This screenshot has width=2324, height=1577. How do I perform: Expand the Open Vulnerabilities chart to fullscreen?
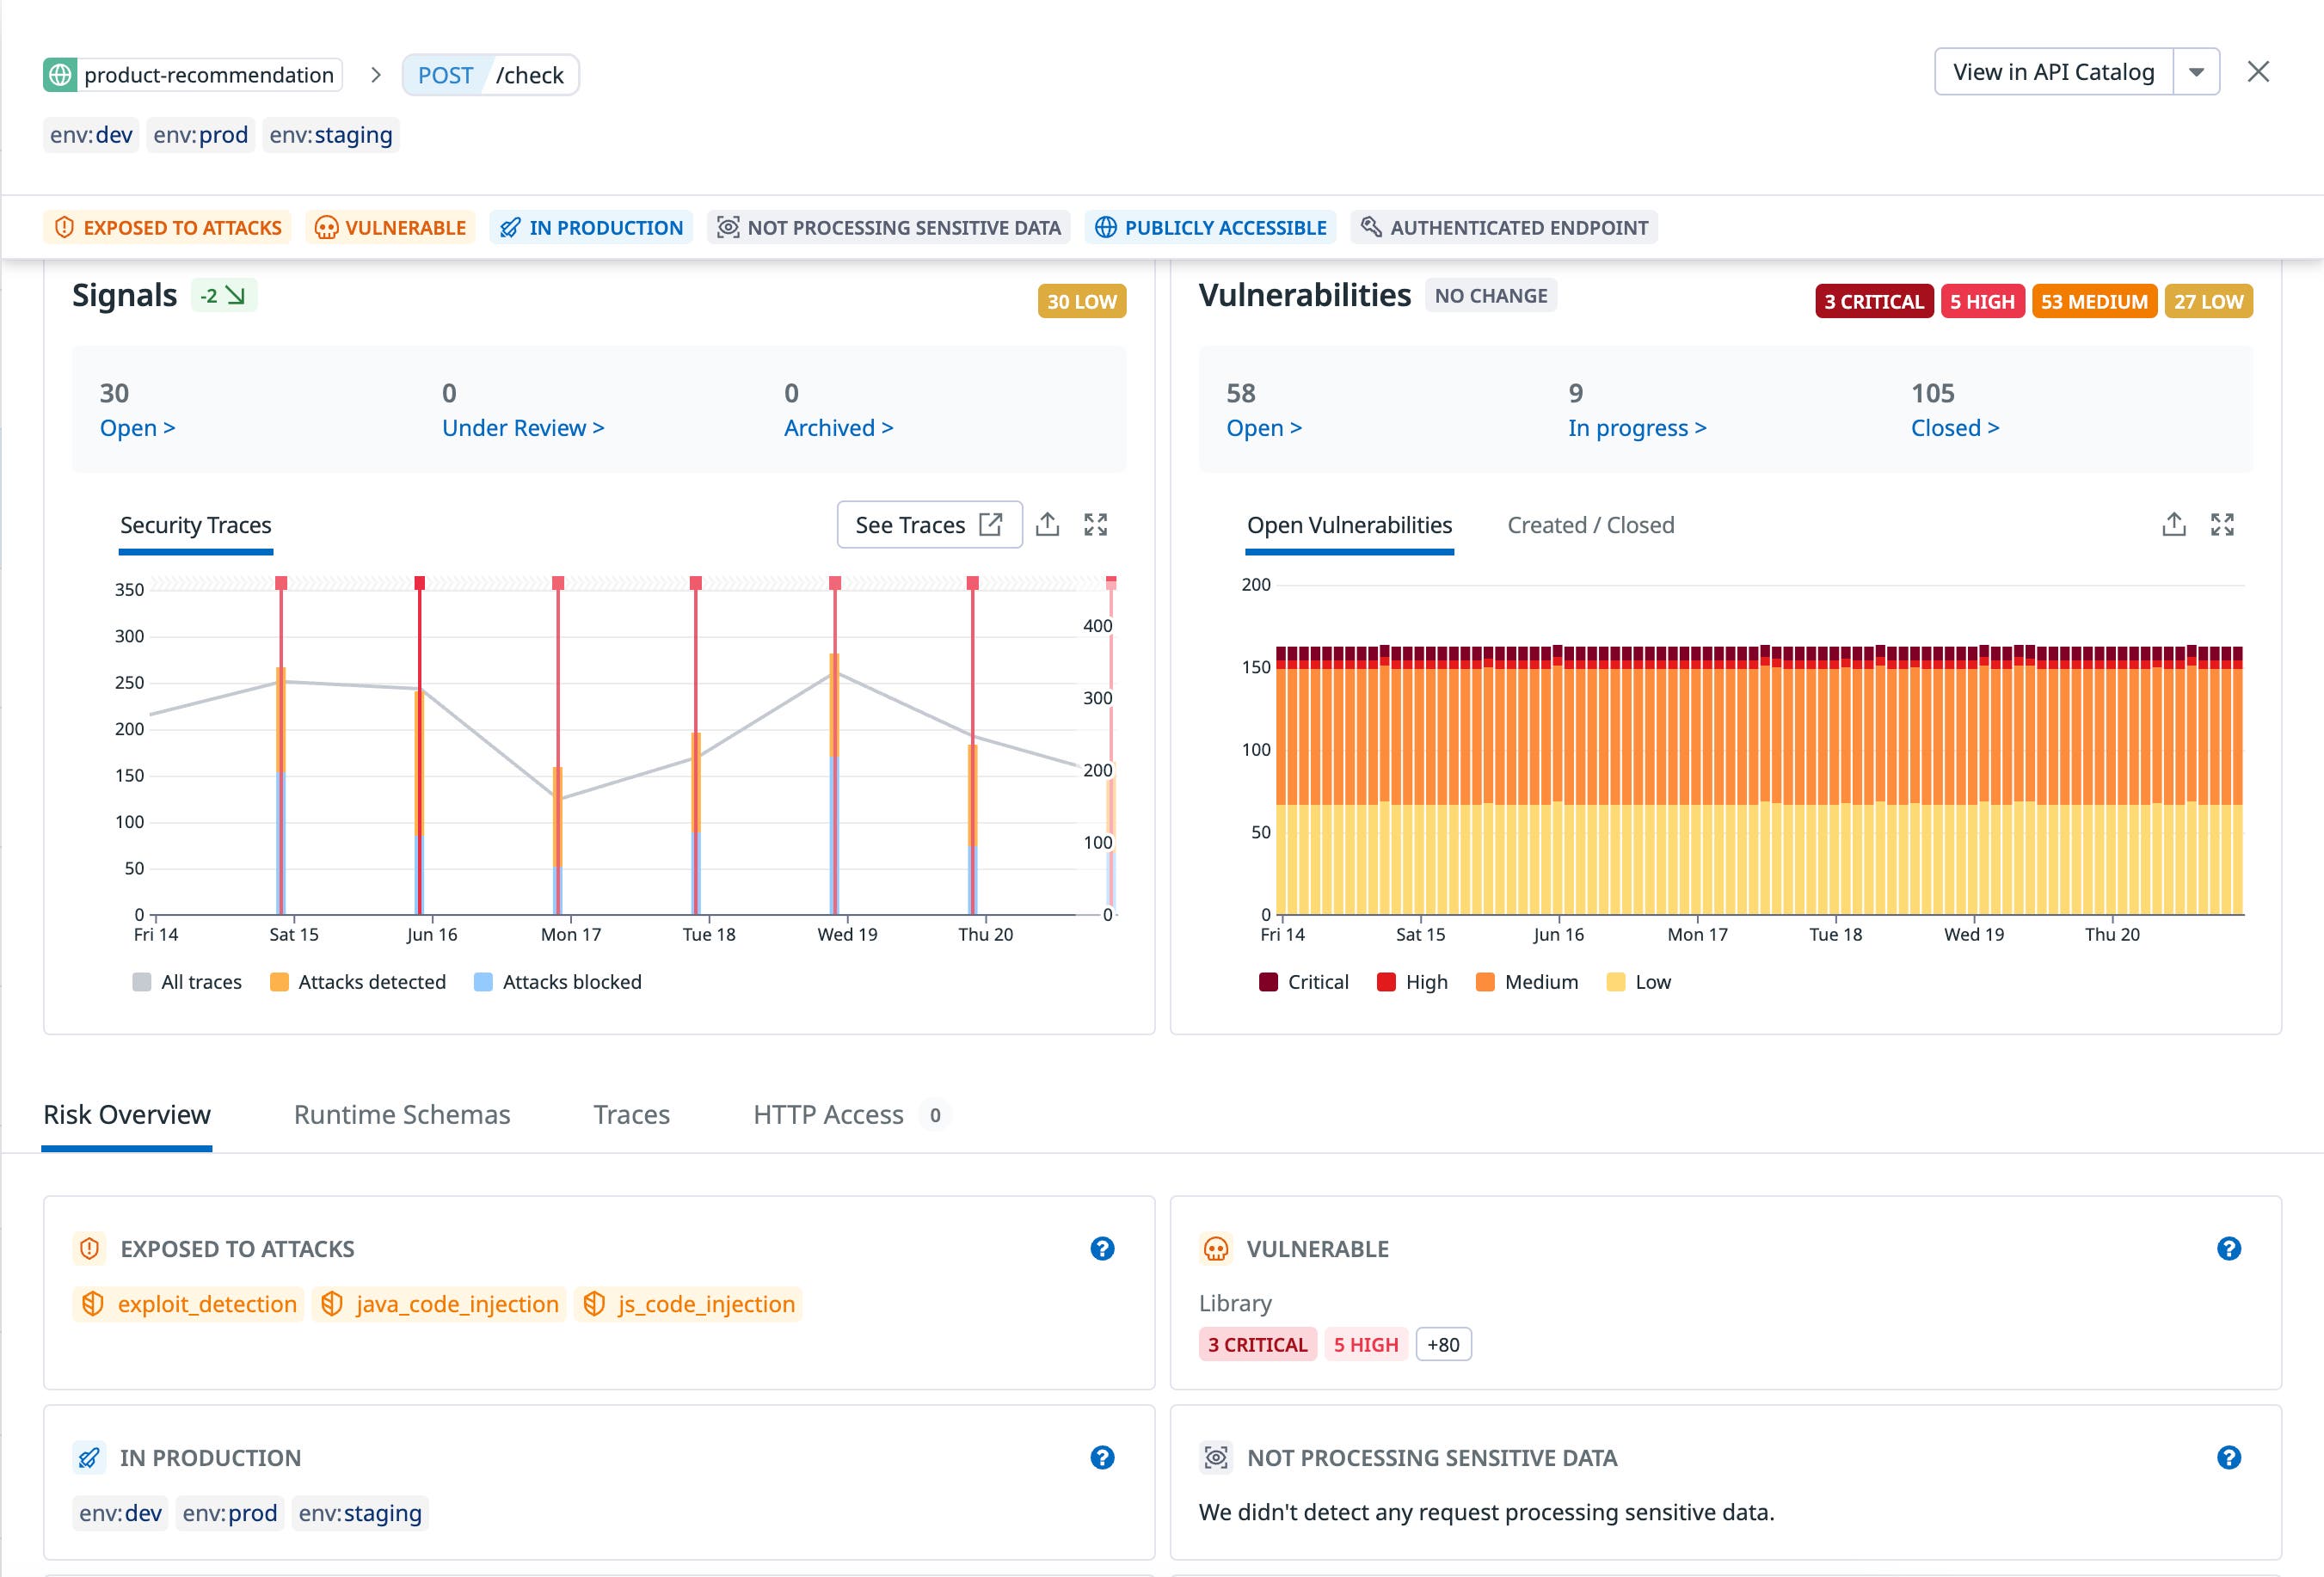tap(2223, 524)
